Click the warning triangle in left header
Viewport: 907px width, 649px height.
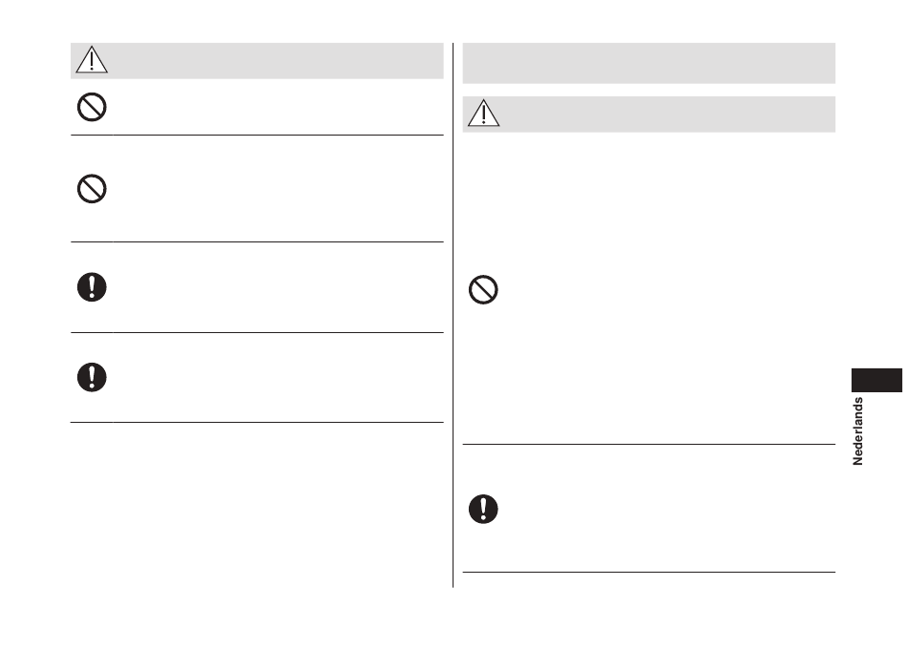[x=92, y=59]
